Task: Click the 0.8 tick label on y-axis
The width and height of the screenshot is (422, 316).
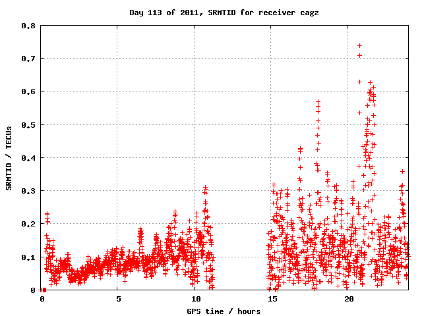Action: (x=28, y=26)
